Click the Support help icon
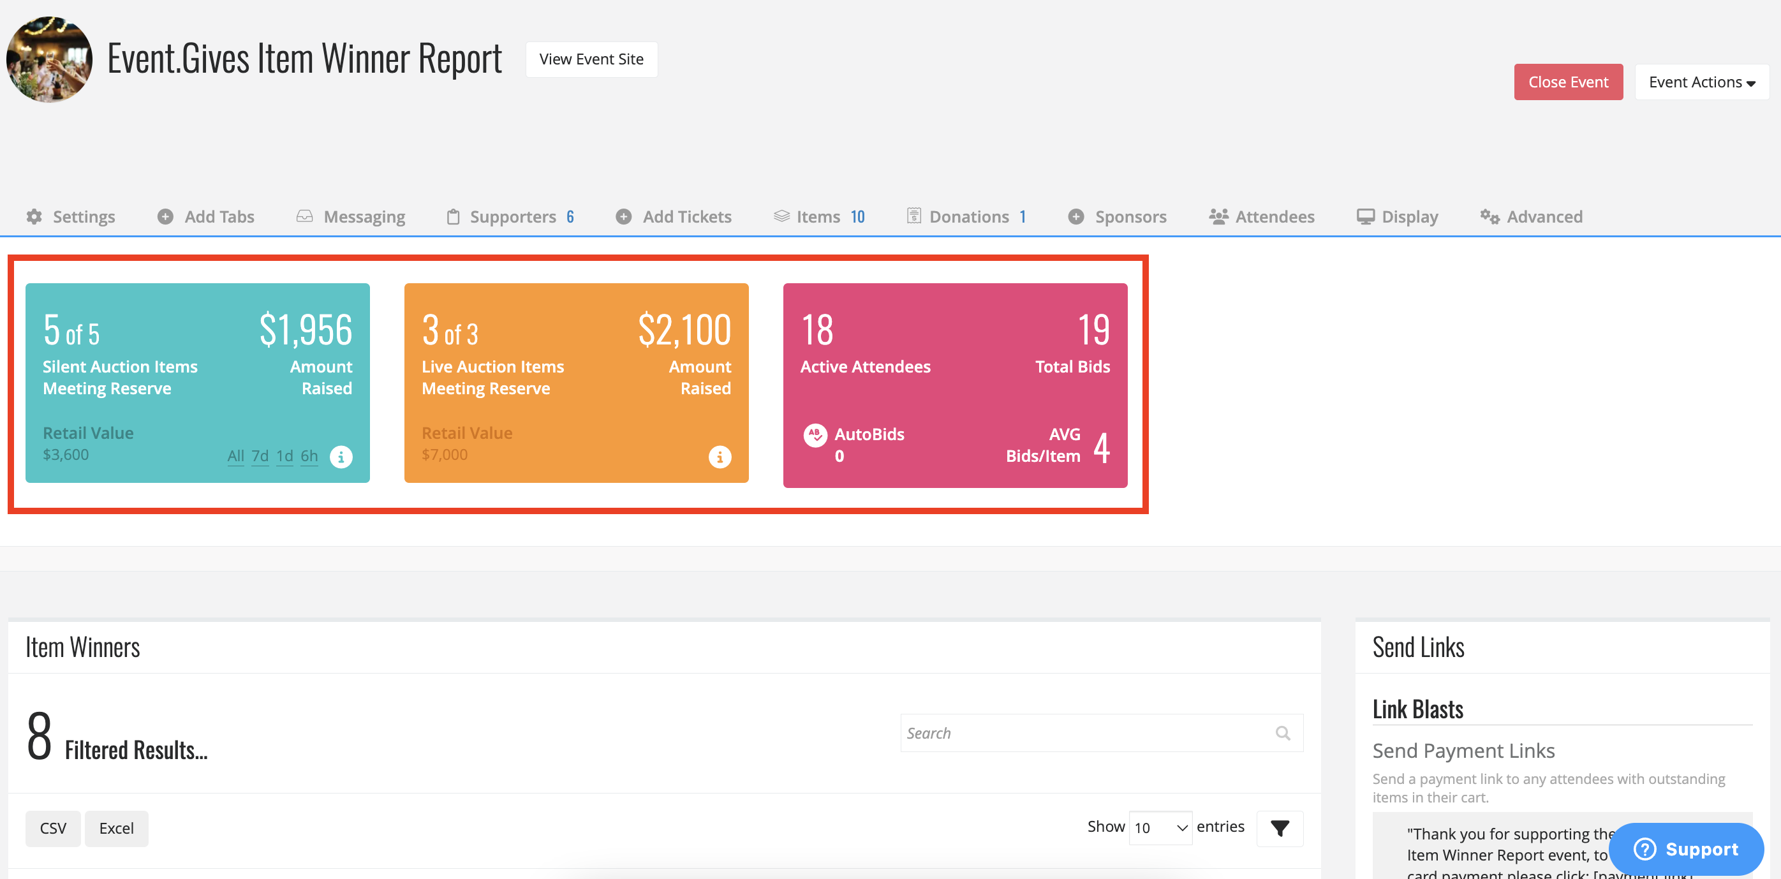The image size is (1781, 879). click(x=1644, y=848)
